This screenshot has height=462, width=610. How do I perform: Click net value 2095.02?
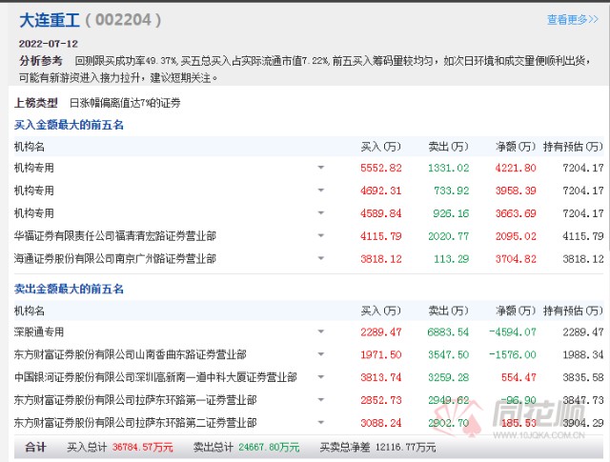click(x=516, y=236)
